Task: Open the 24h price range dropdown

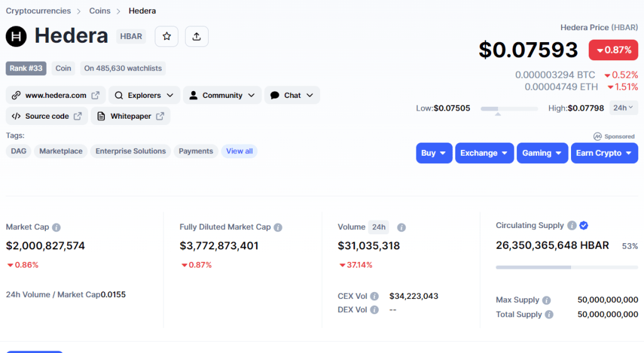Action: 623,108
